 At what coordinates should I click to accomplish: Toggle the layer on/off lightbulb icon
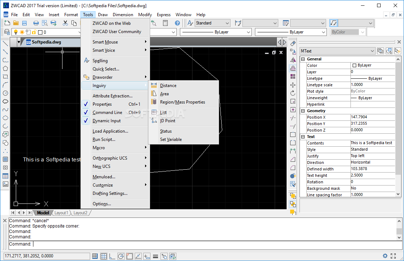16,32
